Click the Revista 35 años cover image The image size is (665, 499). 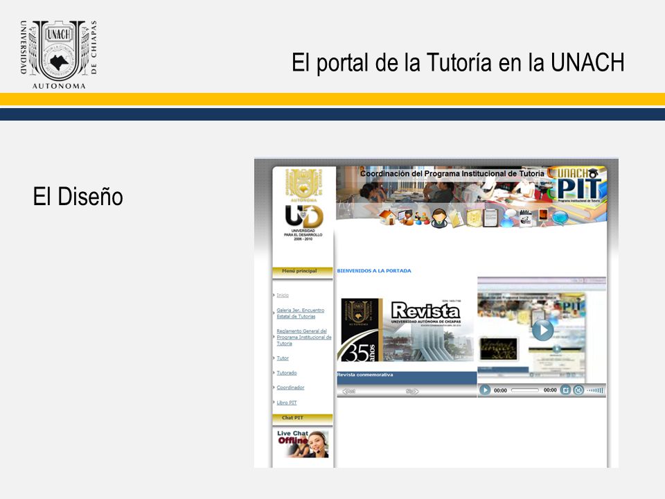407,330
